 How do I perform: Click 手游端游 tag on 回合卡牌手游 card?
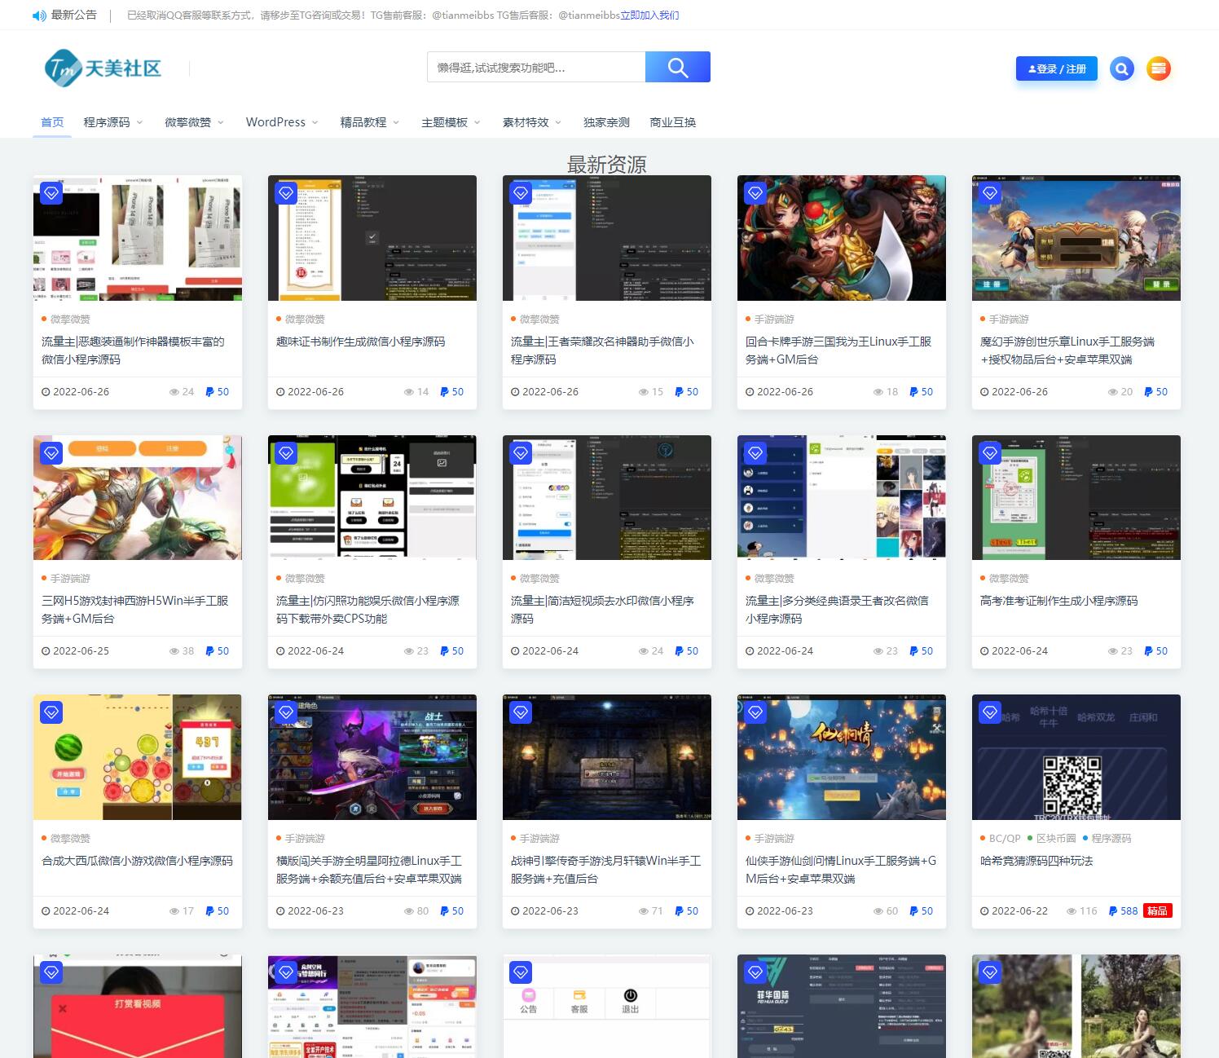(774, 320)
